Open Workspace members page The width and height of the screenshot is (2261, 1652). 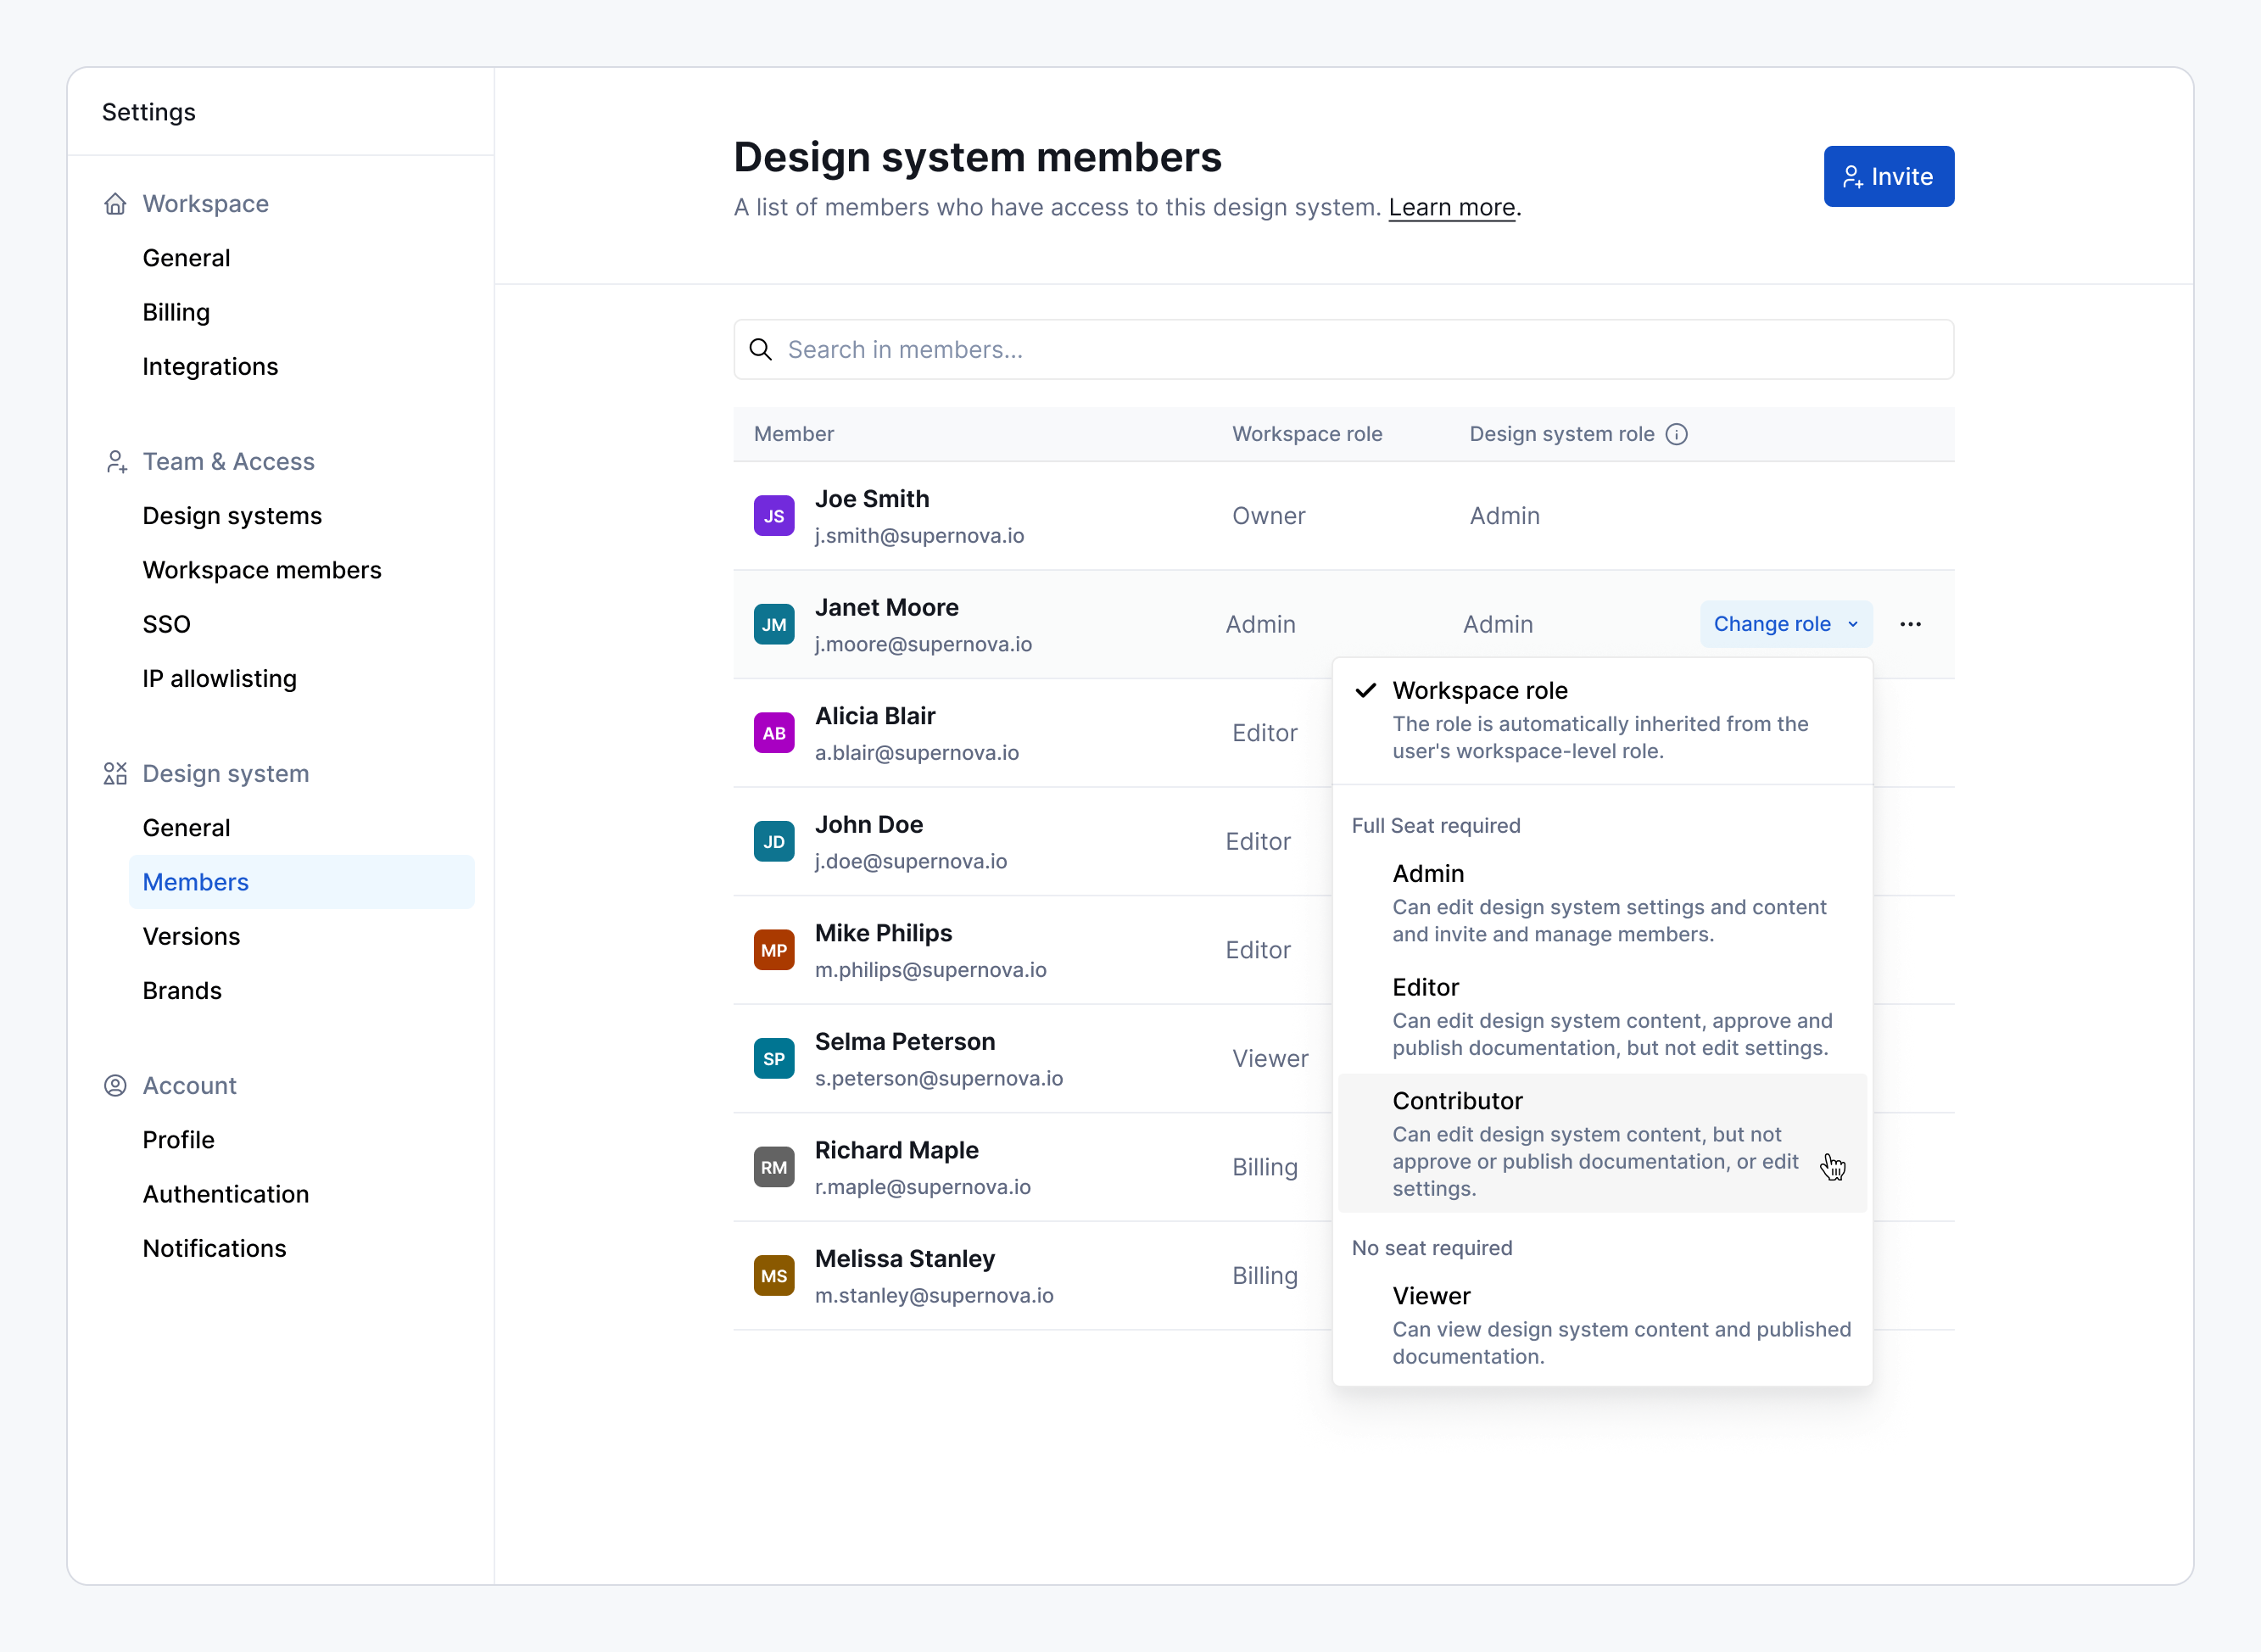coord(262,570)
